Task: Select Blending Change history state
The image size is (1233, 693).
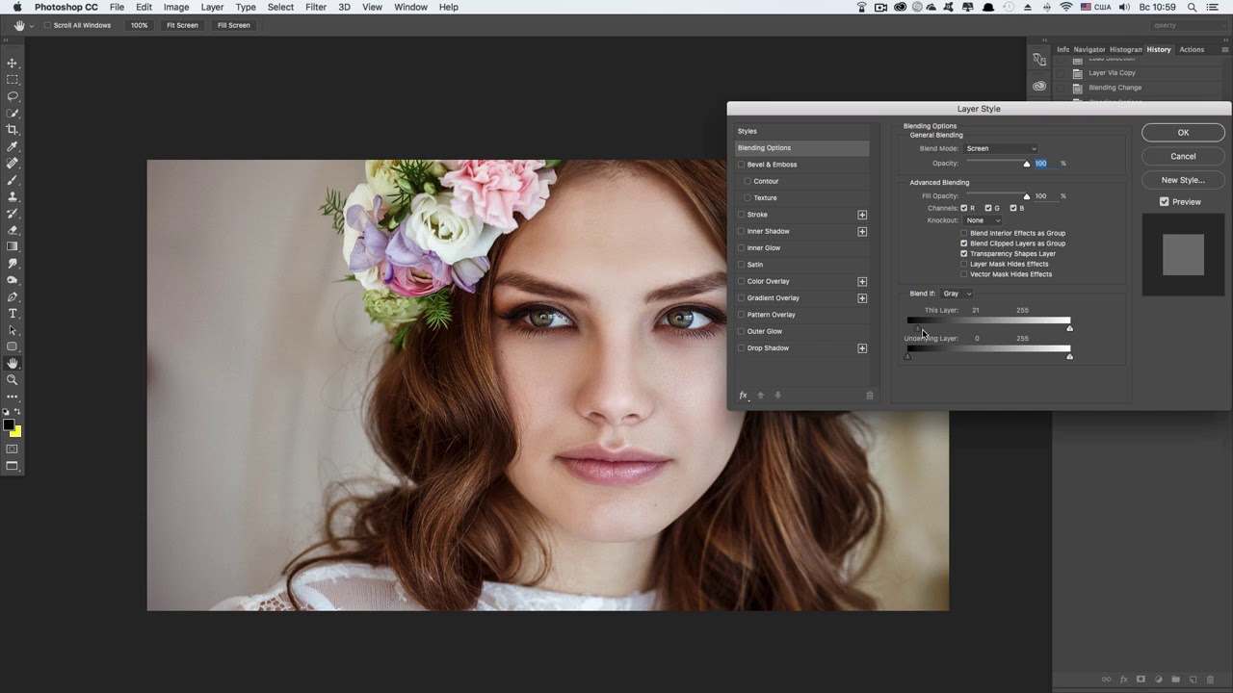Action: point(1115,88)
